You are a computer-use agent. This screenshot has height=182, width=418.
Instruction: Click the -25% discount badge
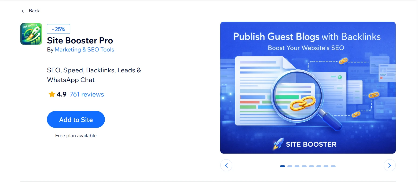coord(58,29)
